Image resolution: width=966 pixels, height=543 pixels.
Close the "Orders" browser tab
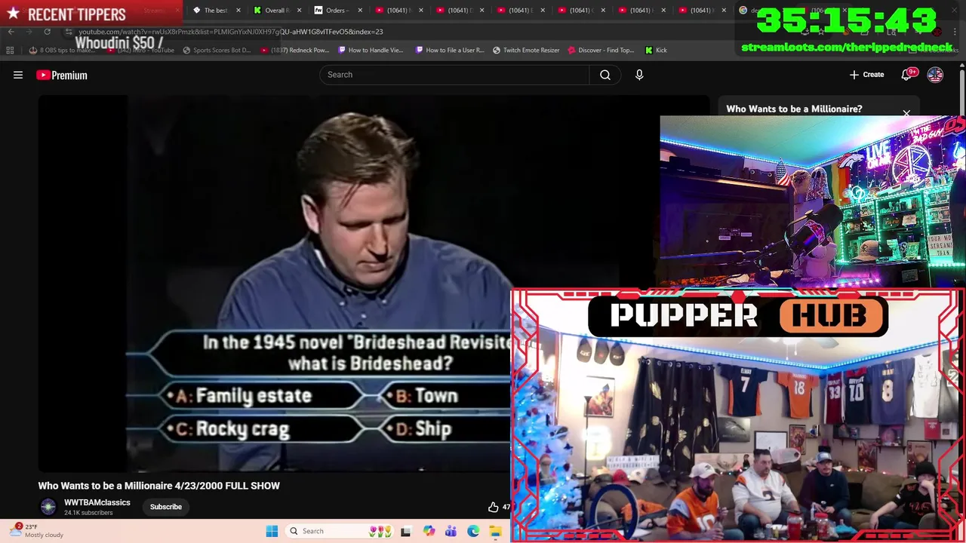(x=359, y=11)
